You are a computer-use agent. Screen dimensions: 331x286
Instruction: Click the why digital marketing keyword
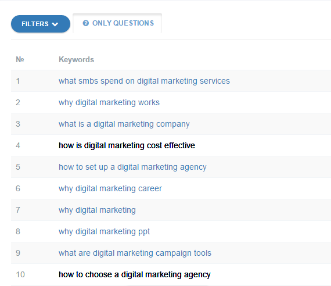pos(97,210)
